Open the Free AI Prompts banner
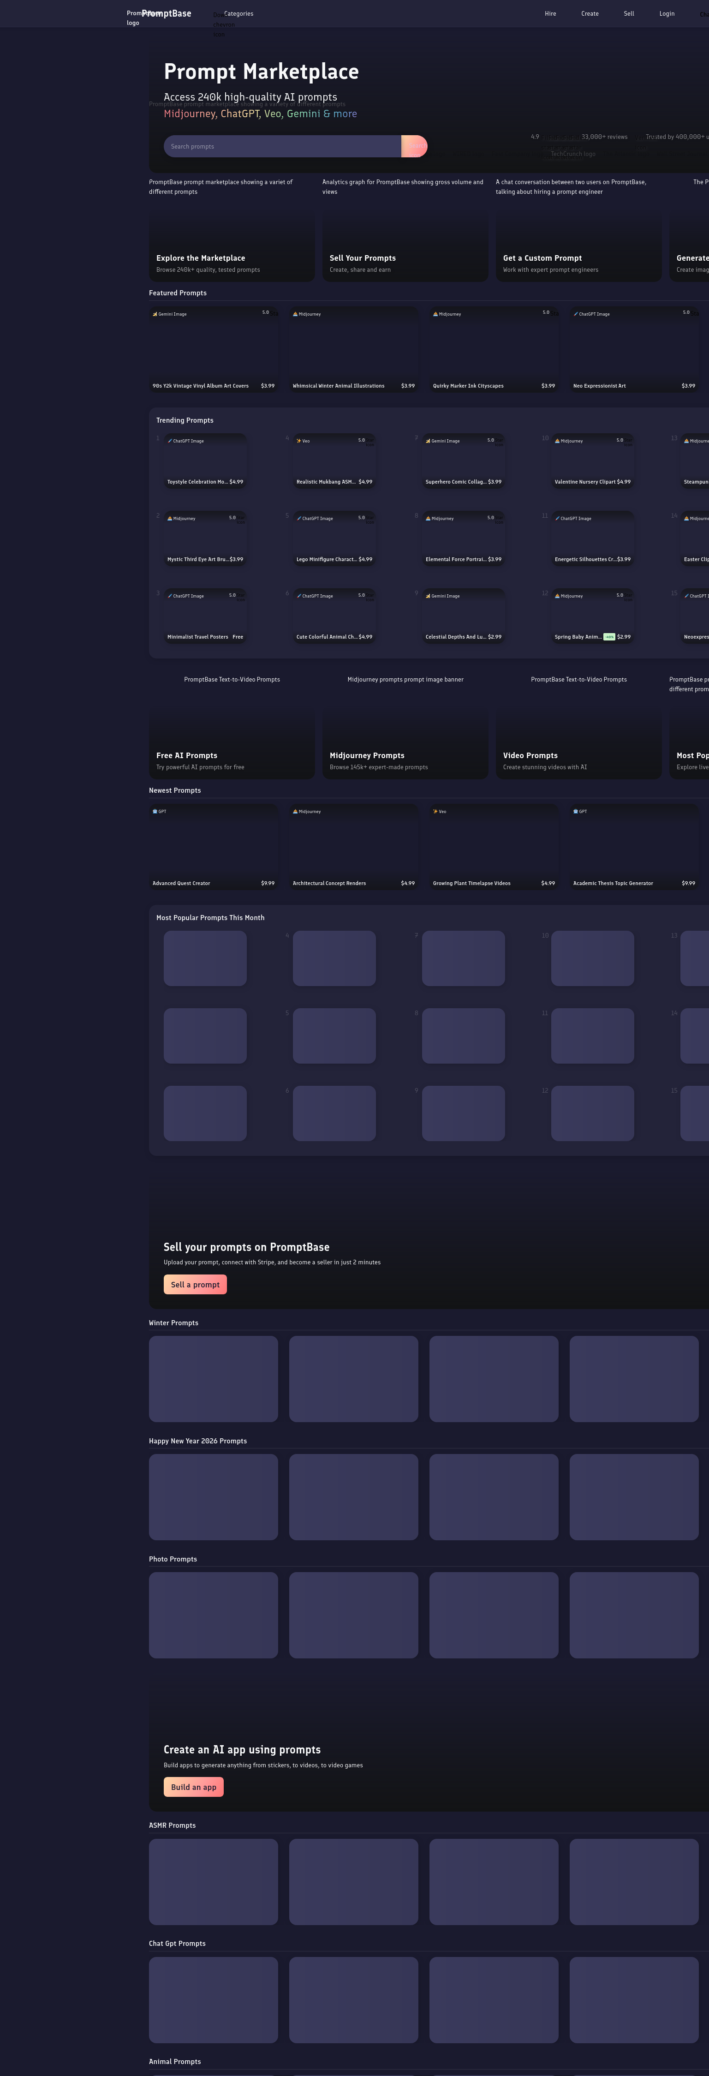Screen dimensions: 709x2076 click(231, 746)
